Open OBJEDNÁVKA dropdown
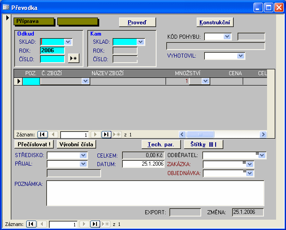The width and height of the screenshot is (286, 230). [x=250, y=173]
